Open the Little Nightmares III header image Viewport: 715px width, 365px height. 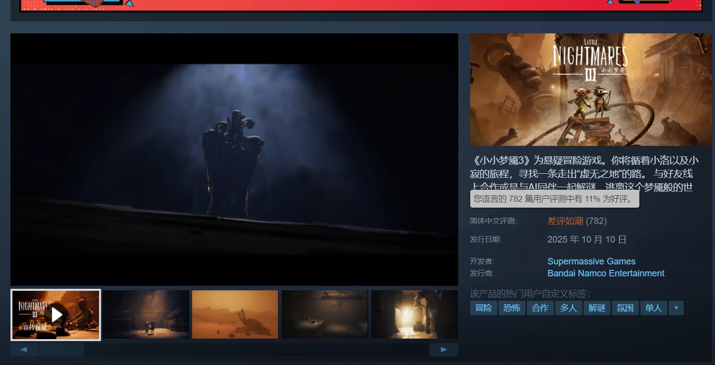coord(591,90)
